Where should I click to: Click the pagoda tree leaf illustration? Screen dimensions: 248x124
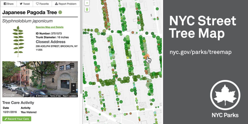pos(18,41)
